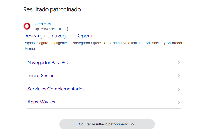
Task: Click the chevron on Iniciar Sesión row
Action: click(x=179, y=76)
